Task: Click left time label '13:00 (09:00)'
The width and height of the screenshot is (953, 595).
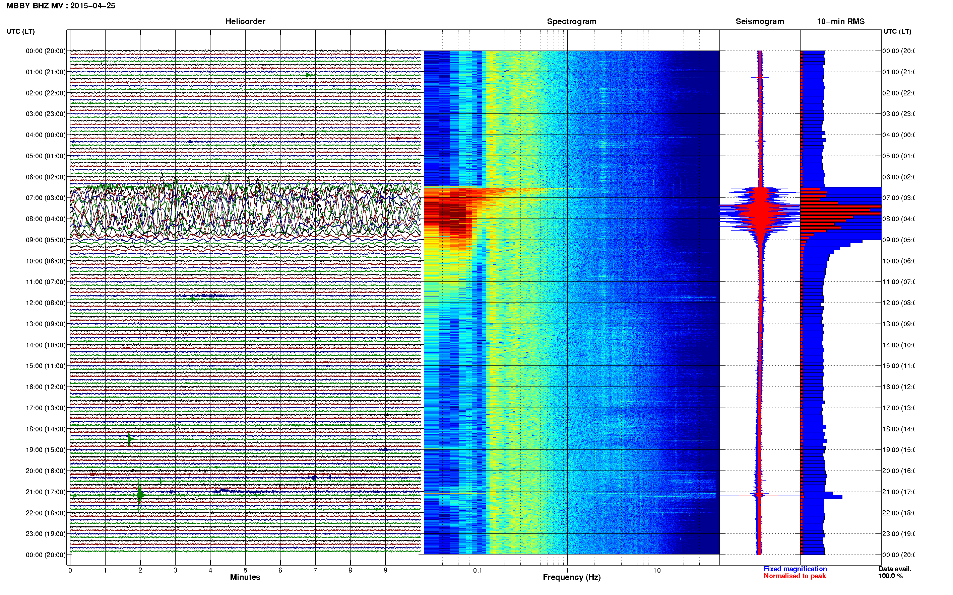Action: click(46, 324)
